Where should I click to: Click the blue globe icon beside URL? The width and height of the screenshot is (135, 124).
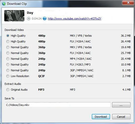[44, 19]
